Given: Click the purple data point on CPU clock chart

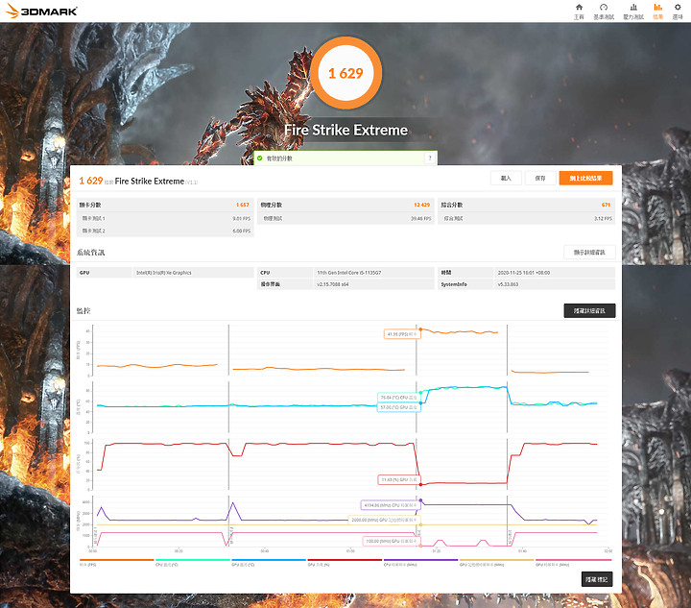Looking at the screenshot, I should (420, 500).
